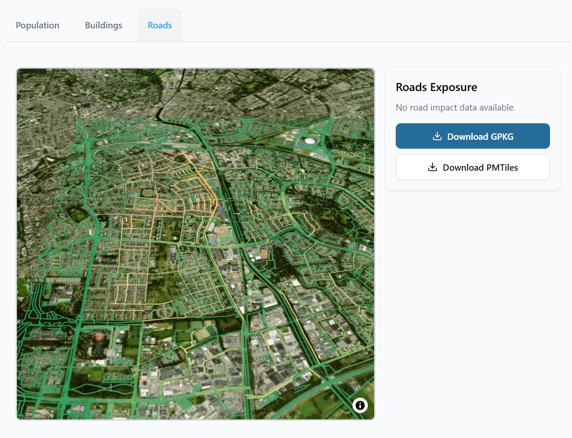Click the download arrow icon beside PMTiles
Viewport: 572px width, 438px height.
432,167
